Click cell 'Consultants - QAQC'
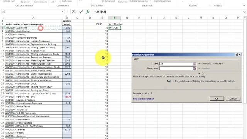This screenshot has height=139, width=247. 34,83
